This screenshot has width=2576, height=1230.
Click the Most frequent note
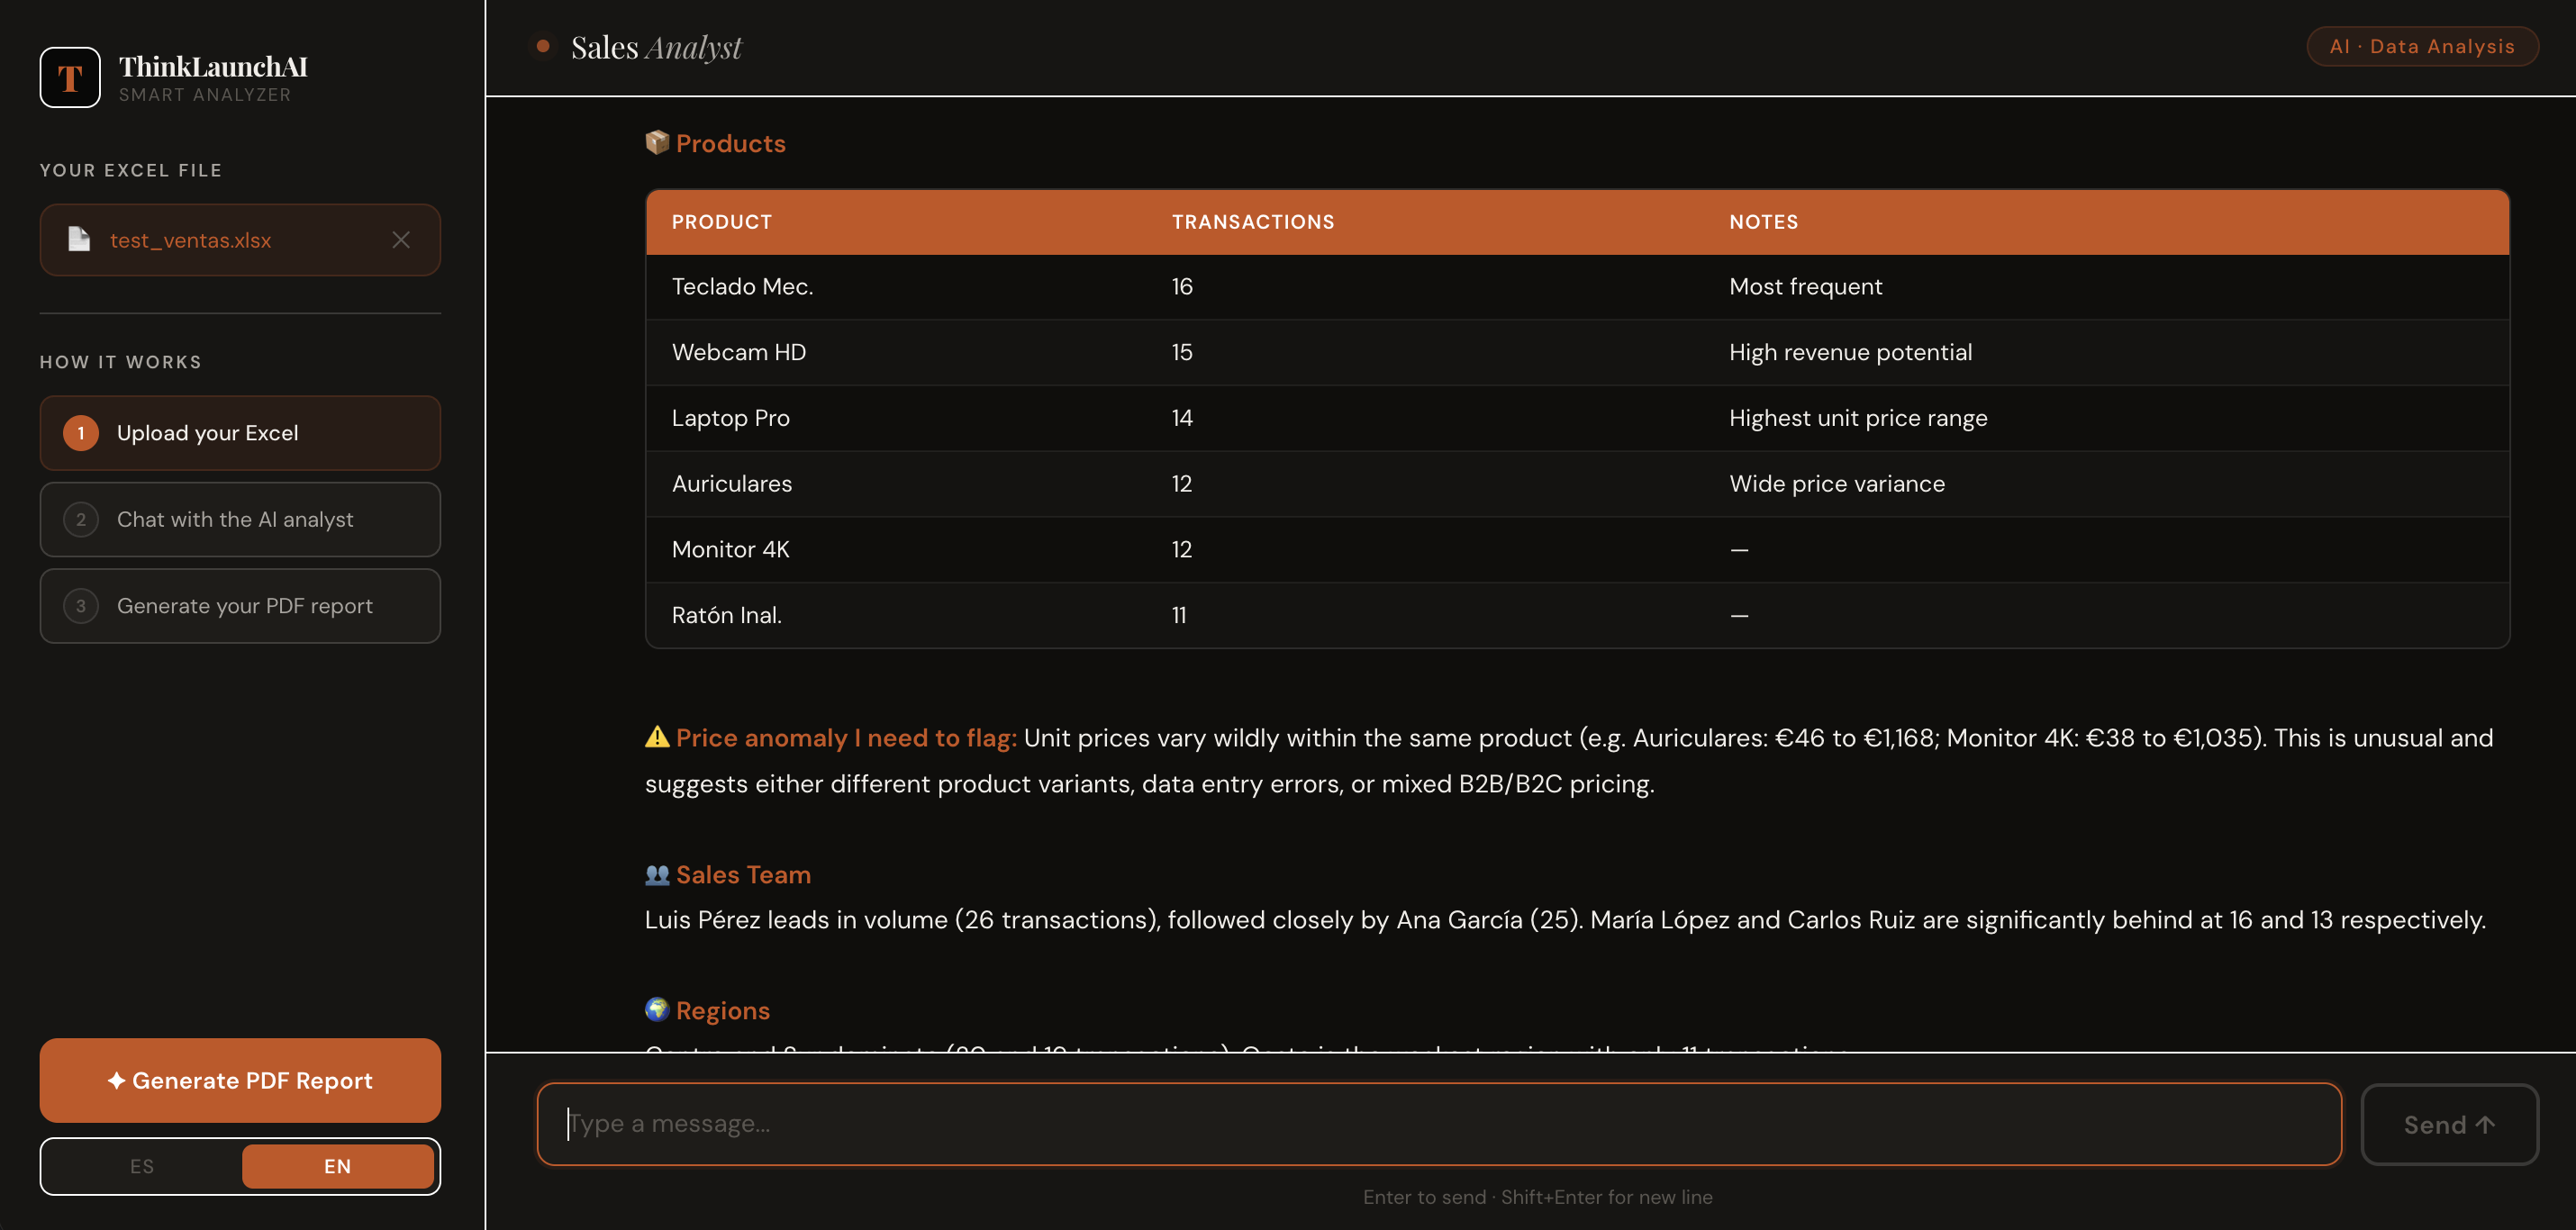pos(1806,287)
